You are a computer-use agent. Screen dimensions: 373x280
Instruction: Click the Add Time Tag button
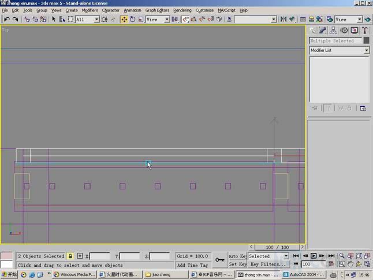pyautogui.click(x=192, y=265)
